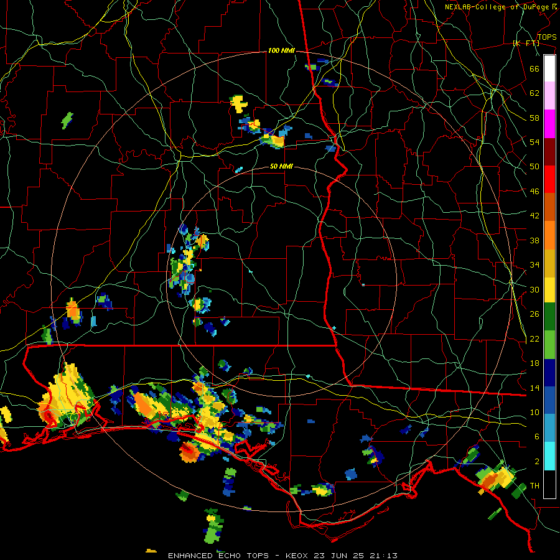This screenshot has width=560, height=560.
Task: Click the 14 value on the legend
Action: coord(534,388)
